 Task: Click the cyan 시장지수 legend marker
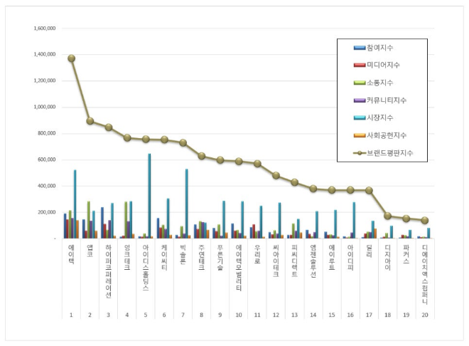point(359,117)
